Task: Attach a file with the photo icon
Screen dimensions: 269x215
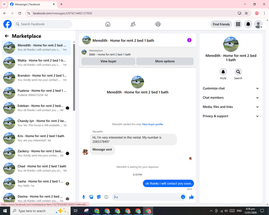Action: 91,197
